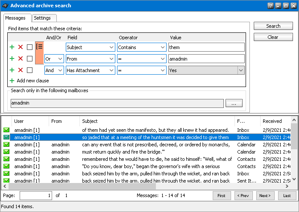Click the help question mark in title bar
The height and width of the screenshot is (212, 299).
point(270,6)
